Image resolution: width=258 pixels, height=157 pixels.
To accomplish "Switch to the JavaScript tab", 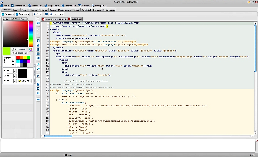I will [86, 10].
